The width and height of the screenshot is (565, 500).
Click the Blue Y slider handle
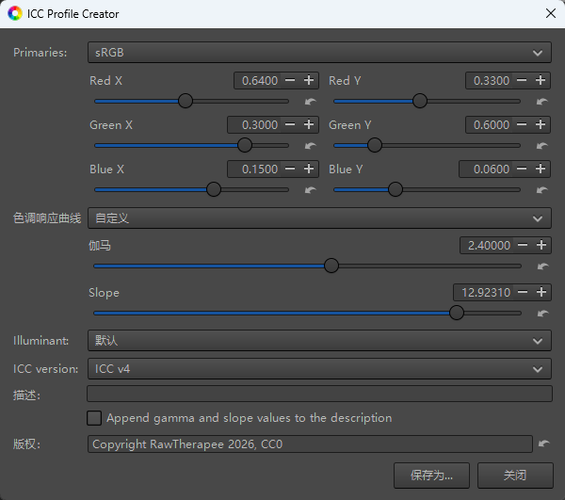395,190
